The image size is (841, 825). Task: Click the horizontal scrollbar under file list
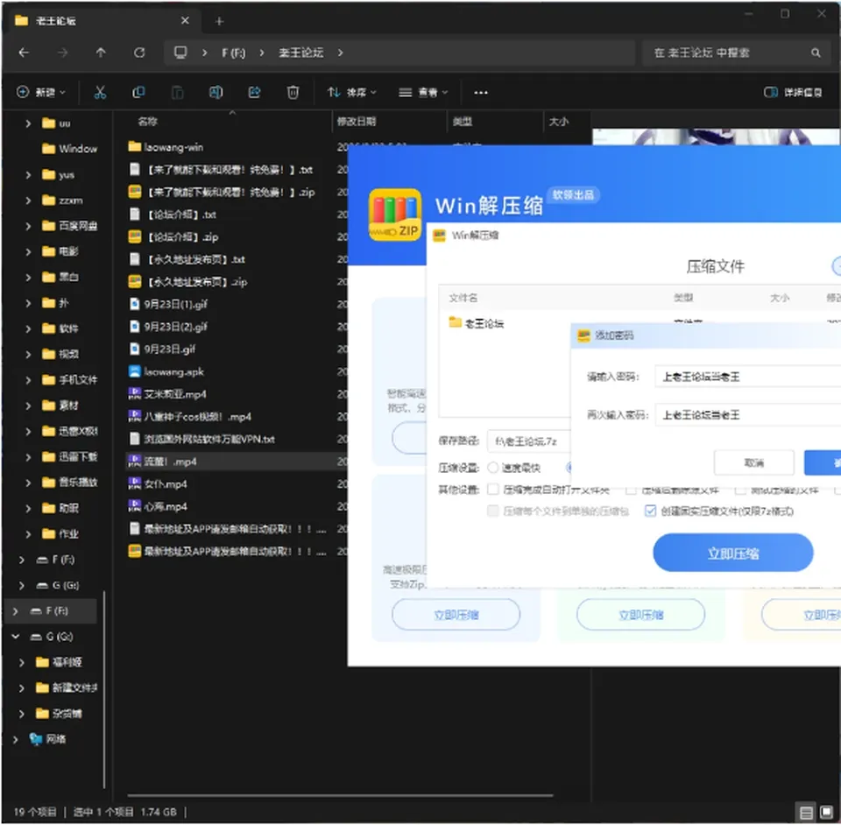tap(340, 795)
